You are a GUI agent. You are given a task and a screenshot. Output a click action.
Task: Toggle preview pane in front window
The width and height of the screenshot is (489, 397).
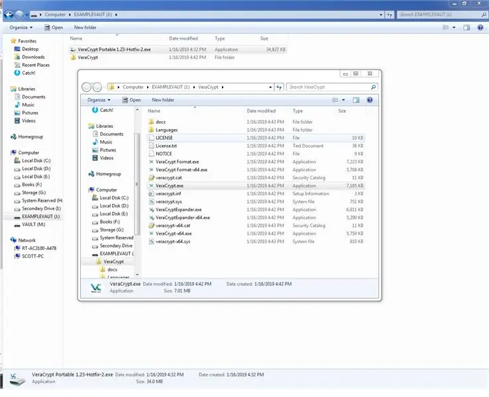click(x=356, y=100)
